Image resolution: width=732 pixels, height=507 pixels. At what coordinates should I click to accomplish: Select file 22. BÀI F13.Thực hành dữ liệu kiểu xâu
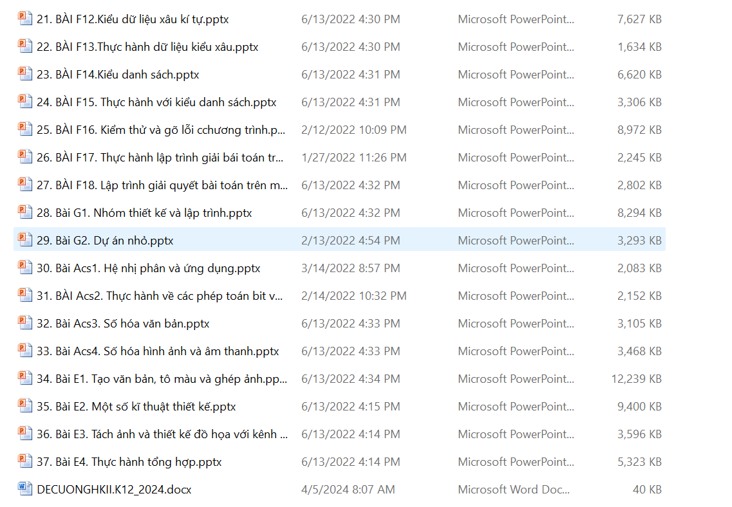click(x=147, y=47)
